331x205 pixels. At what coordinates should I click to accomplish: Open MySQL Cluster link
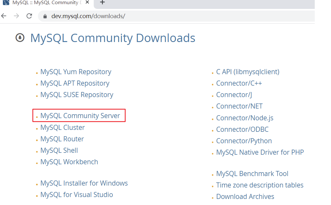coord(62,127)
